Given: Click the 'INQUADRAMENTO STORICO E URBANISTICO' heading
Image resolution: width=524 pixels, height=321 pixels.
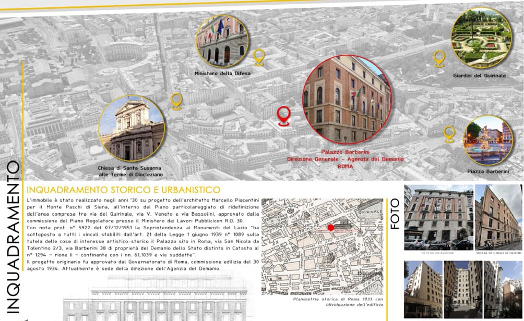Looking at the screenshot, I should pos(123,190).
